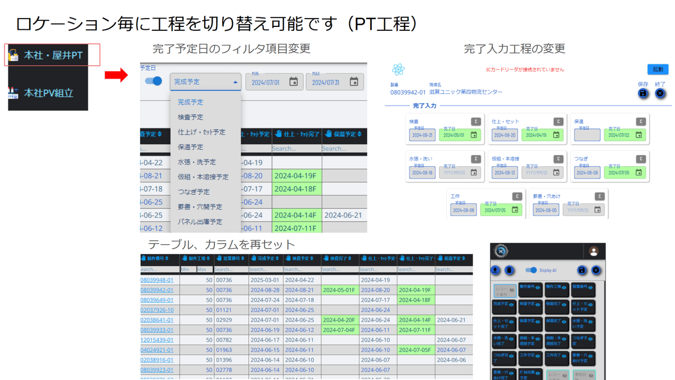Select 本社PV組立 location in sidebar
This screenshot has height=380, width=675.
(x=48, y=93)
